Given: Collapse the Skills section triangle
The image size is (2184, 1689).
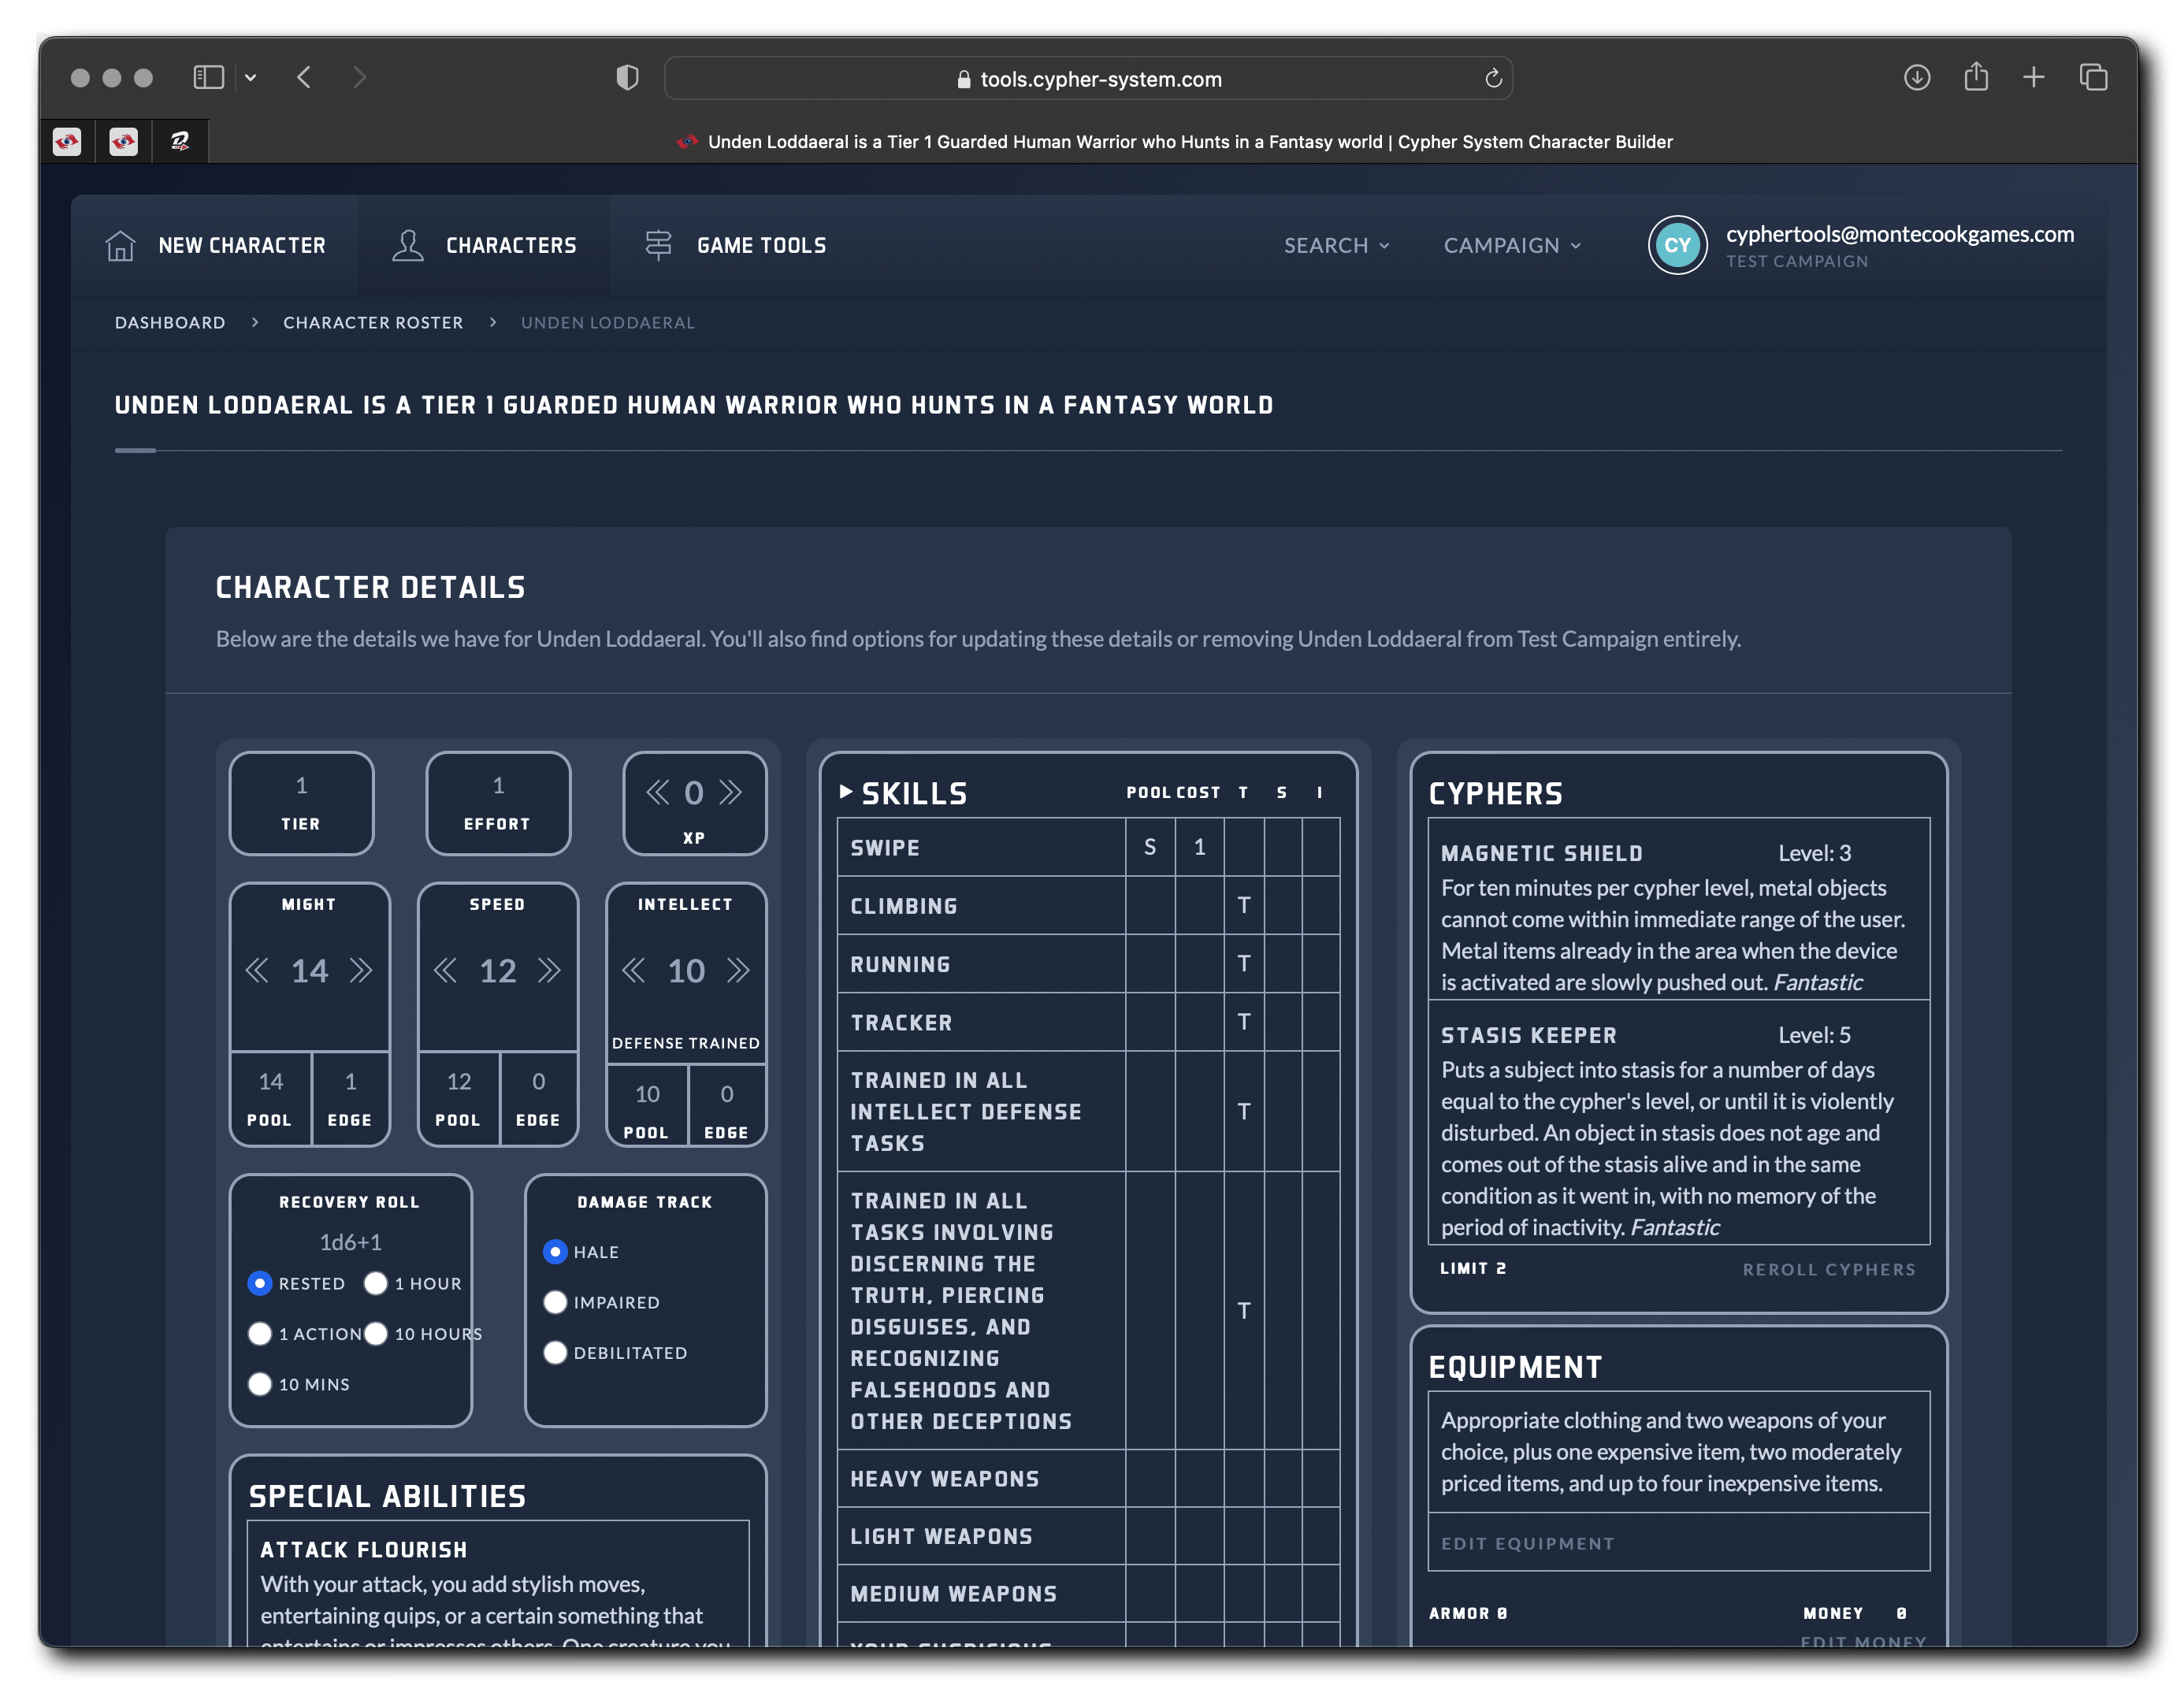Looking at the screenshot, I should point(846,792).
